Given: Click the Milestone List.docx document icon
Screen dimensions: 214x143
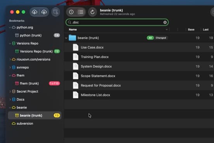Looking at the screenshot, I should pos(76,95).
